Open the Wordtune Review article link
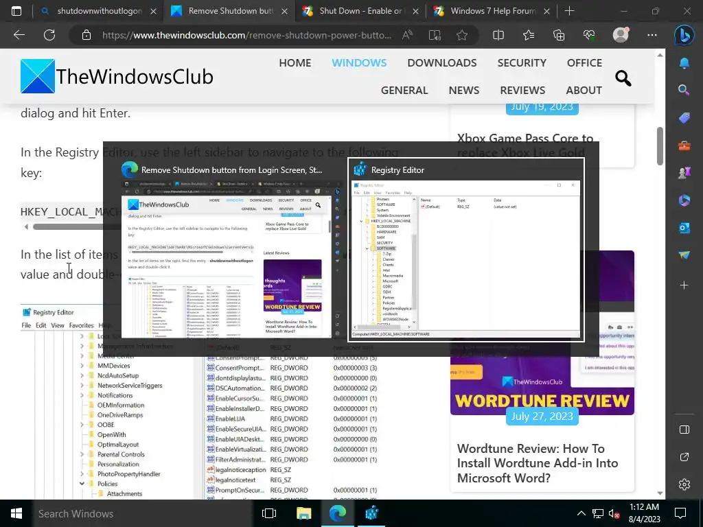 coord(537,463)
